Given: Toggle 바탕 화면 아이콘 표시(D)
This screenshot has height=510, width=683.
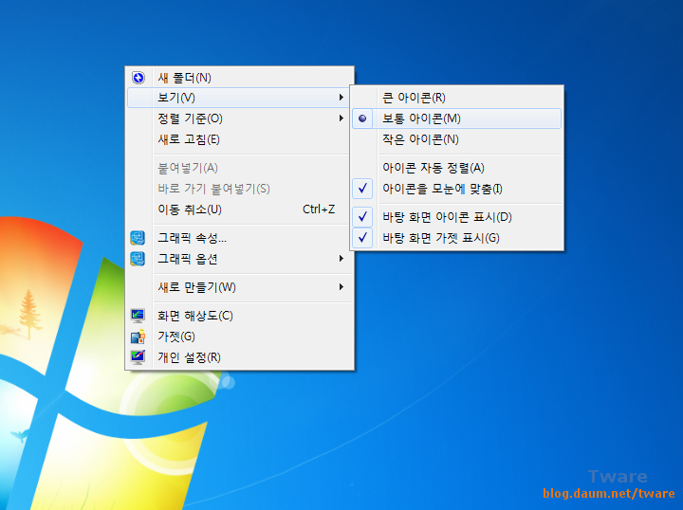Looking at the screenshot, I should [456, 217].
